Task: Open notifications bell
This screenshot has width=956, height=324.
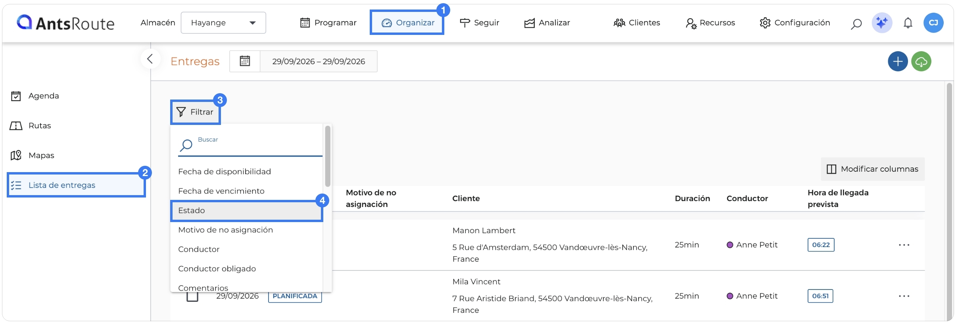Action: click(908, 23)
